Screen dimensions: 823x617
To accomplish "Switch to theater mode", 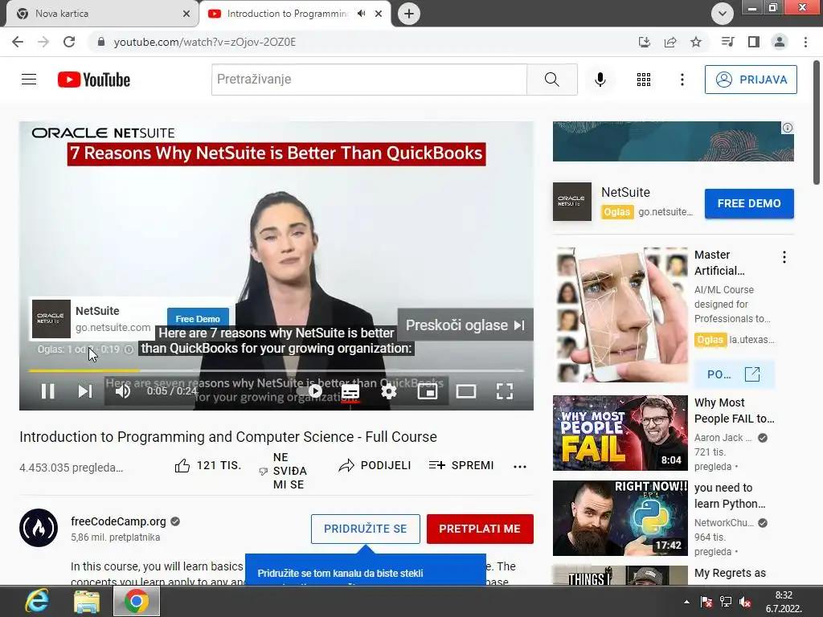I will [x=465, y=391].
